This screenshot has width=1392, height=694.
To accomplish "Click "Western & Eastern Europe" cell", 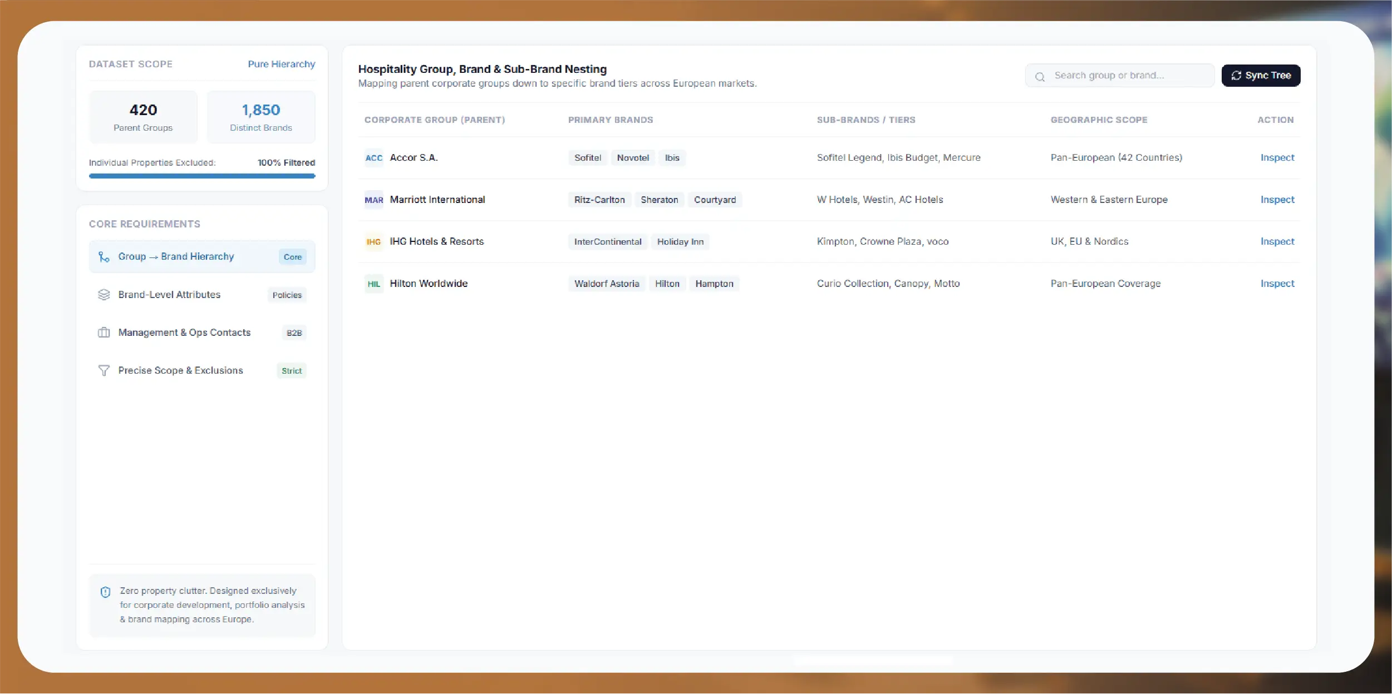I will [x=1109, y=200].
